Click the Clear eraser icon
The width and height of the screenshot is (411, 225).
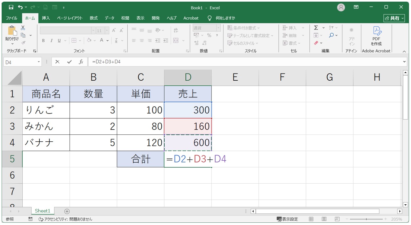[x=316, y=43]
